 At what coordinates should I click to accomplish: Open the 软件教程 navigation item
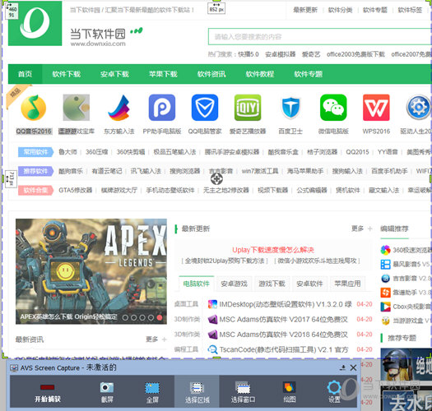click(x=260, y=74)
